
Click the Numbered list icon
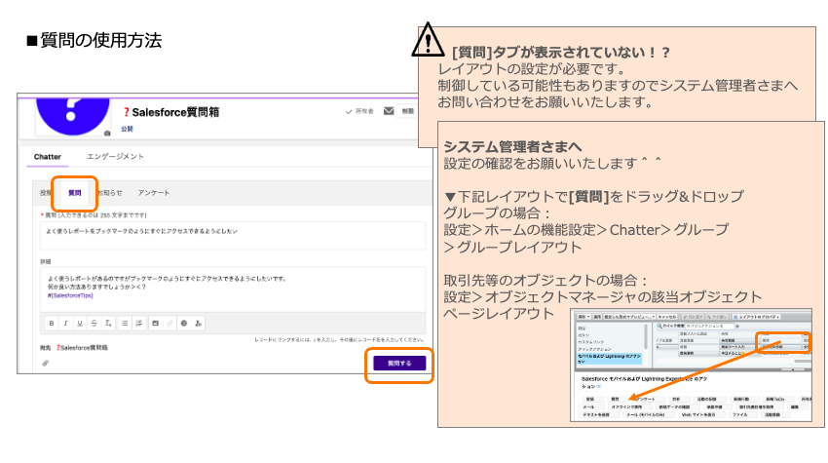coord(139,323)
